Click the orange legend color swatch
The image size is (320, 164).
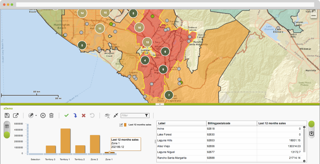pos(125,125)
